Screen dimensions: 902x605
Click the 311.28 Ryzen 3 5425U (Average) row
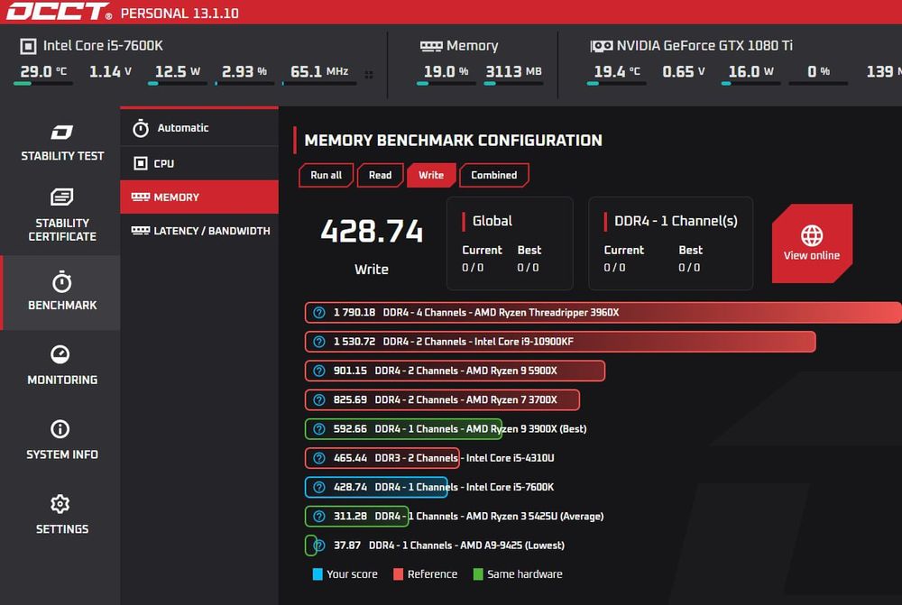pyautogui.click(x=455, y=517)
